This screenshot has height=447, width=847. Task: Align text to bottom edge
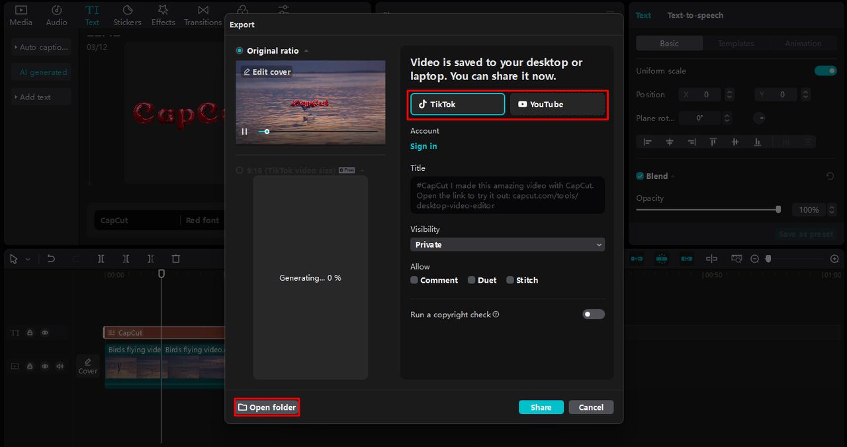point(758,142)
